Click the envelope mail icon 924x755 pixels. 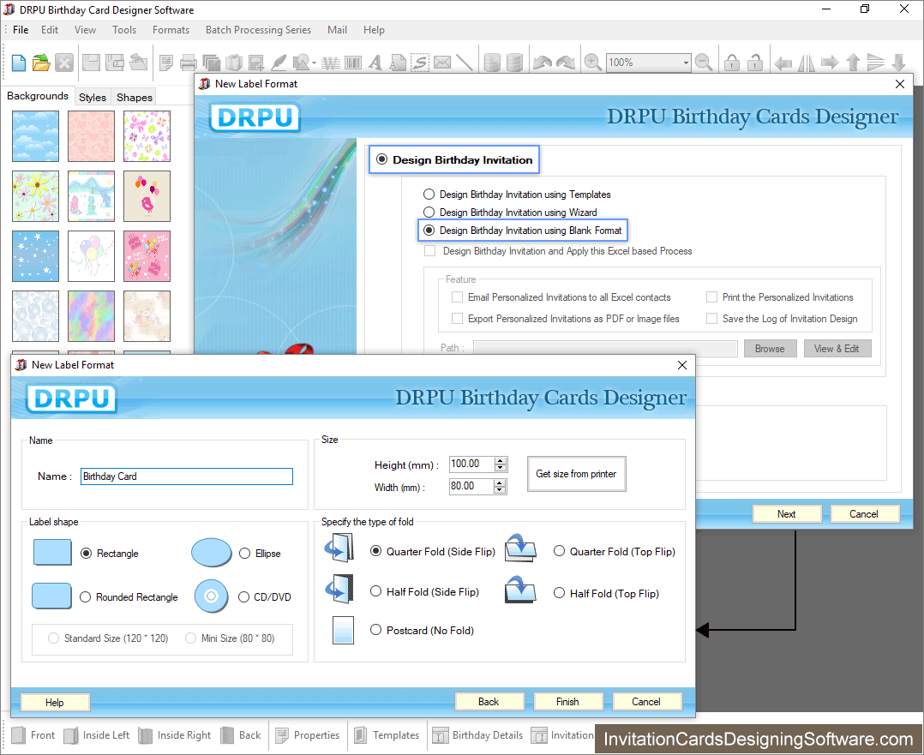442,62
